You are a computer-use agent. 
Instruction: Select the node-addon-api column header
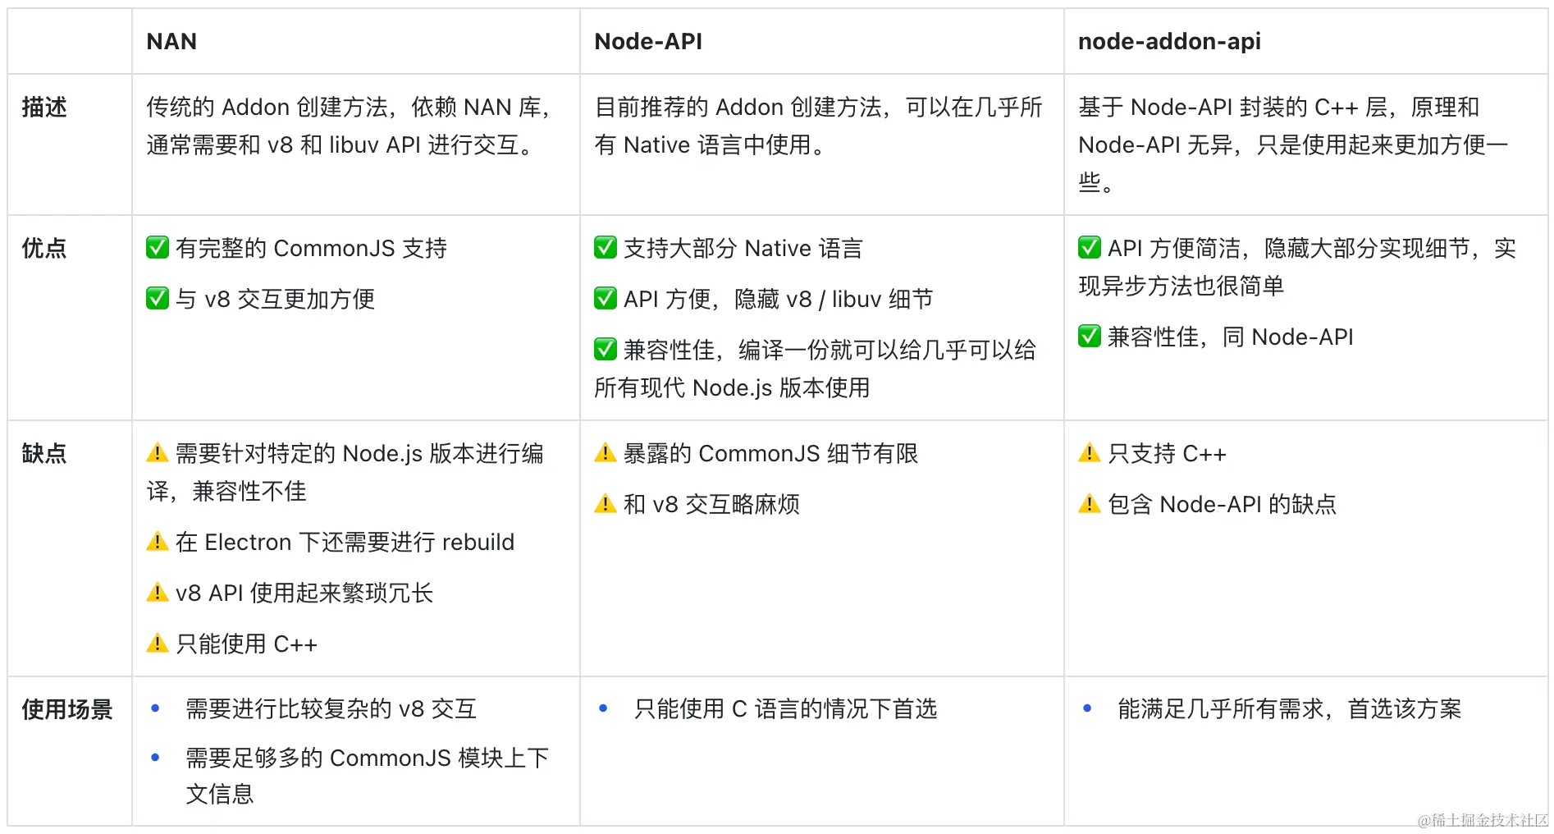(x=1169, y=41)
